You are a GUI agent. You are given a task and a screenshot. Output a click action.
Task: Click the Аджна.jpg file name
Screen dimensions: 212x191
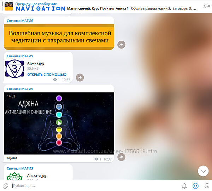pos(35,63)
